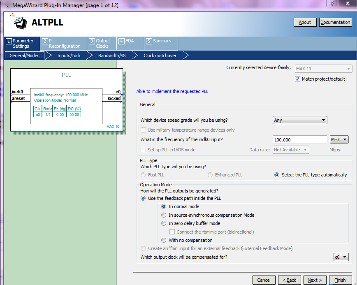Viewport: 357px width, 285px height.
Task: Click 'Able to implement the requested PLL' text
Action: (172, 91)
